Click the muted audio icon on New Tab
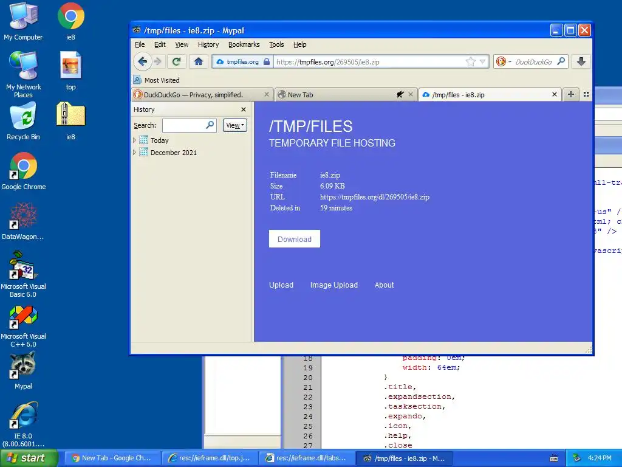The height and width of the screenshot is (467, 622). point(400,94)
